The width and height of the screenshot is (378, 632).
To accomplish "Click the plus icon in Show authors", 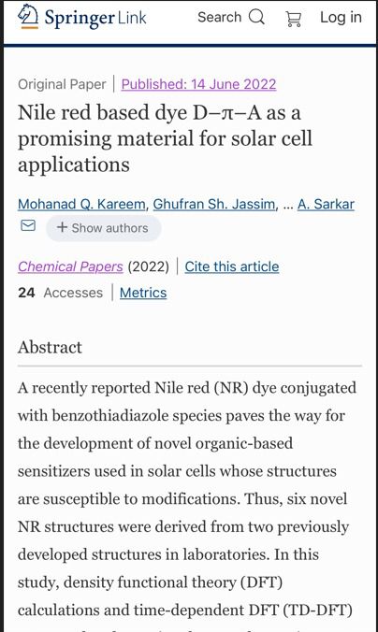I will click(62, 227).
